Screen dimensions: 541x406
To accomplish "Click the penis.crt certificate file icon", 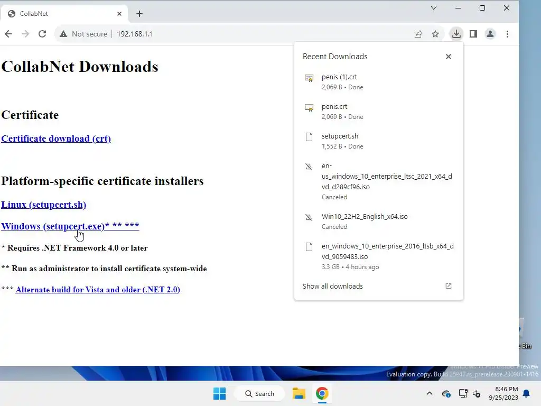I will click(309, 108).
